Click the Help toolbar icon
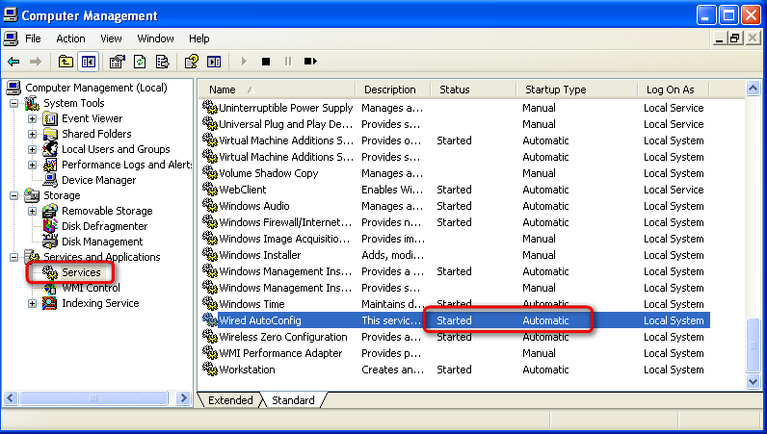767x434 pixels. tap(191, 62)
